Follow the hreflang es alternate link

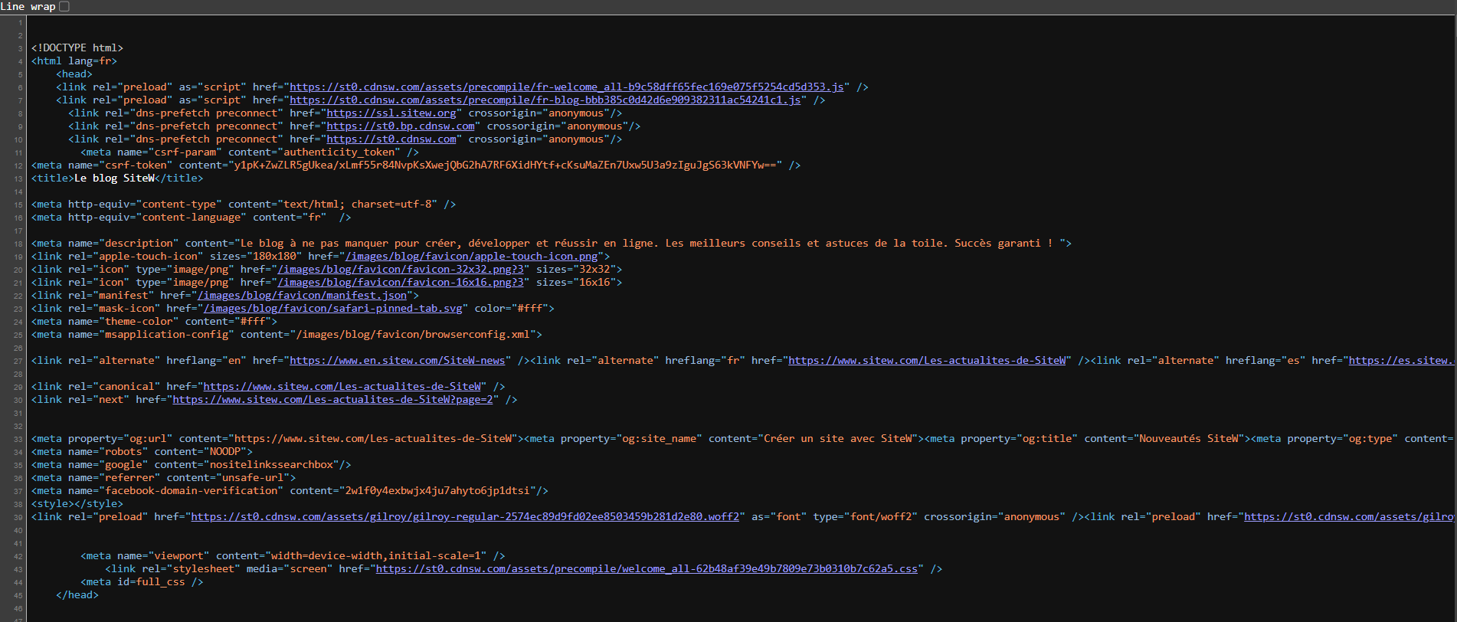(1400, 361)
